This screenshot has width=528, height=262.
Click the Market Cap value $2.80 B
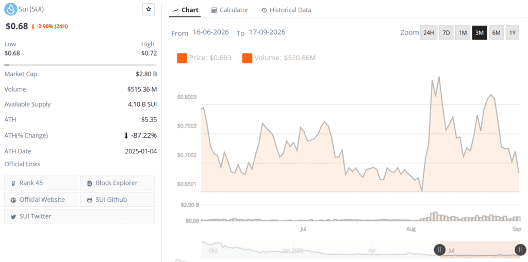point(145,74)
